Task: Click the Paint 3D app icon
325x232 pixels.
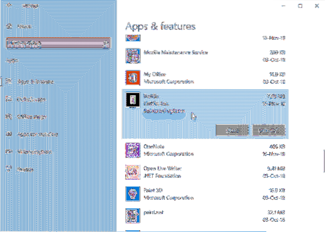Action: click(133, 193)
